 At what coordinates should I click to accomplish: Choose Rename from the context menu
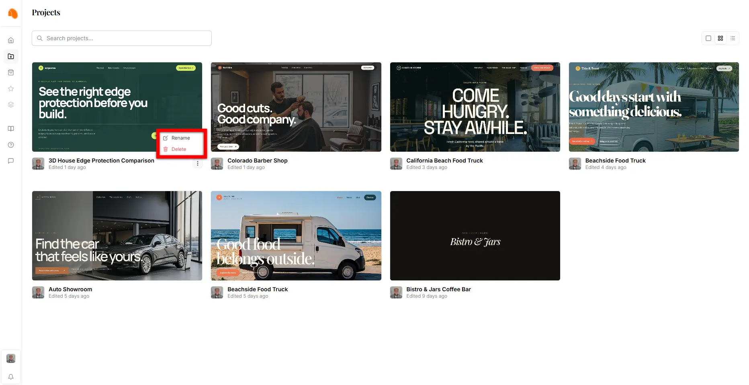[181, 138]
